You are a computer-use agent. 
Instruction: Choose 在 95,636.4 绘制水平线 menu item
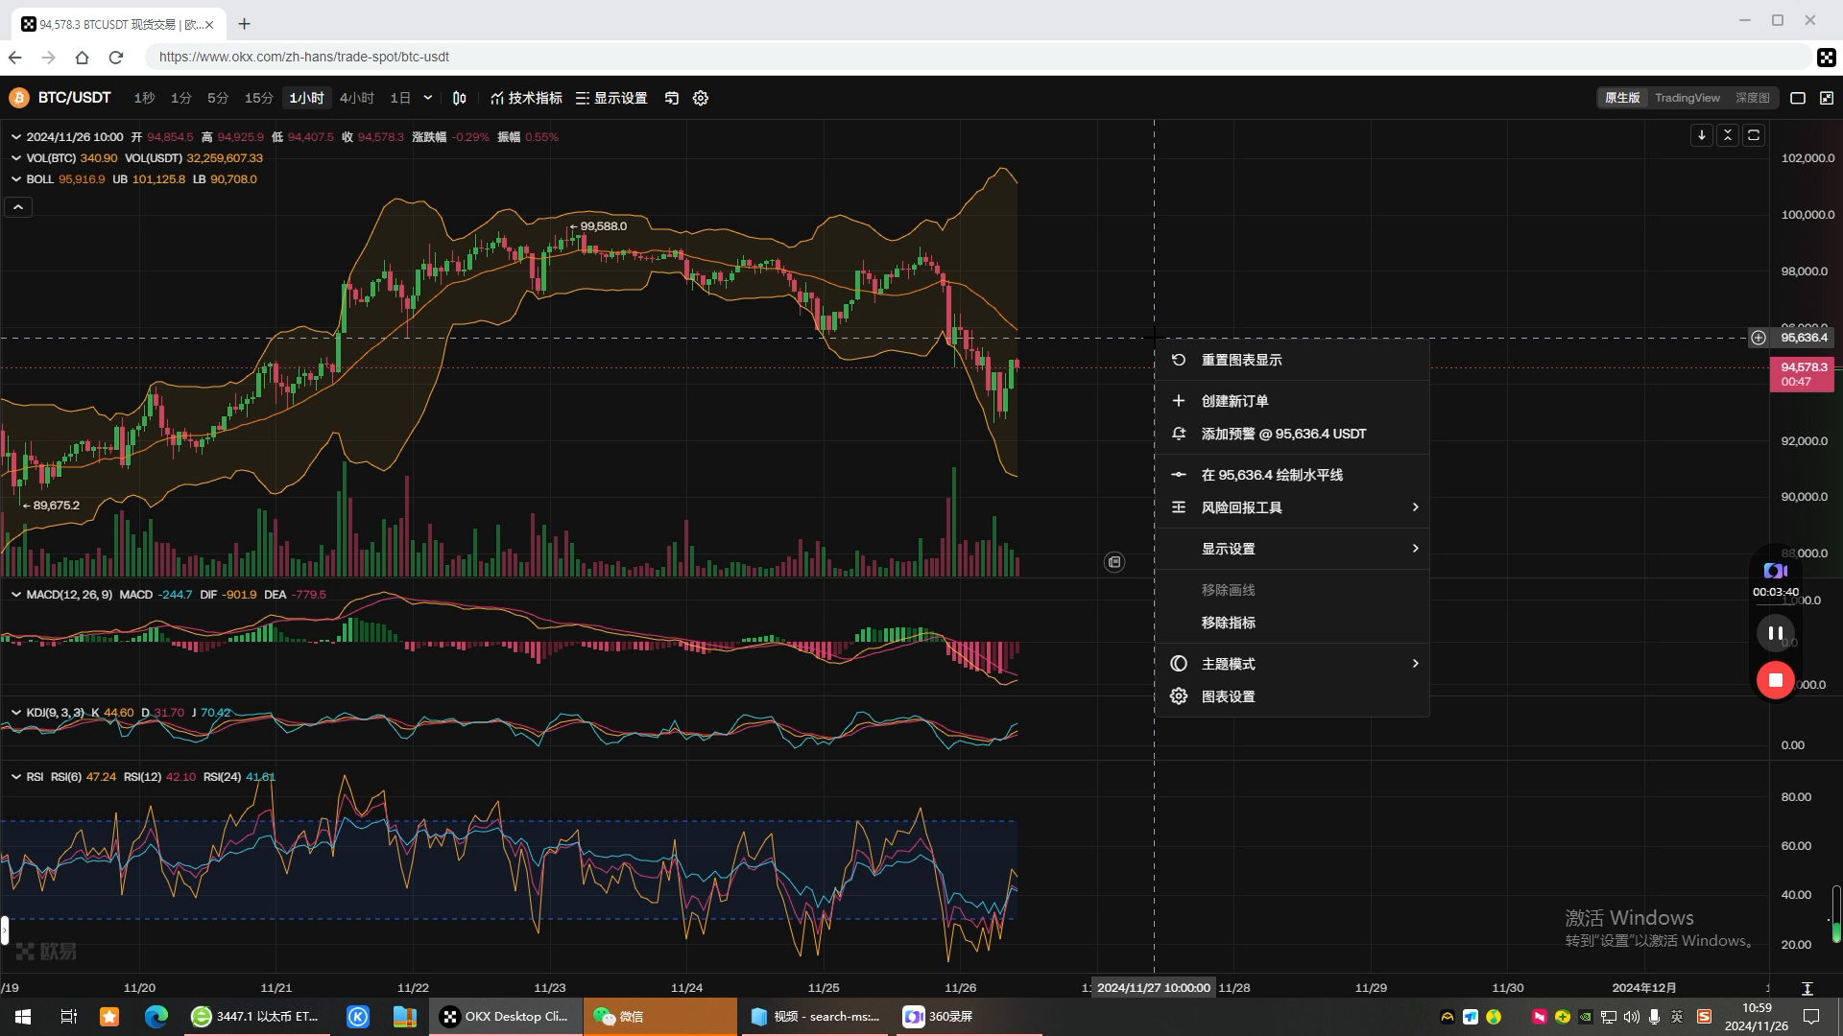(1292, 475)
